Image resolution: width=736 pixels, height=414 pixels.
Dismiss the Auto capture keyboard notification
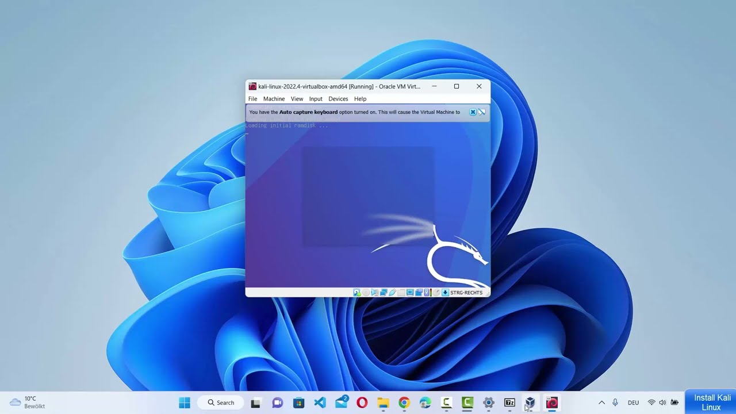tap(473, 112)
